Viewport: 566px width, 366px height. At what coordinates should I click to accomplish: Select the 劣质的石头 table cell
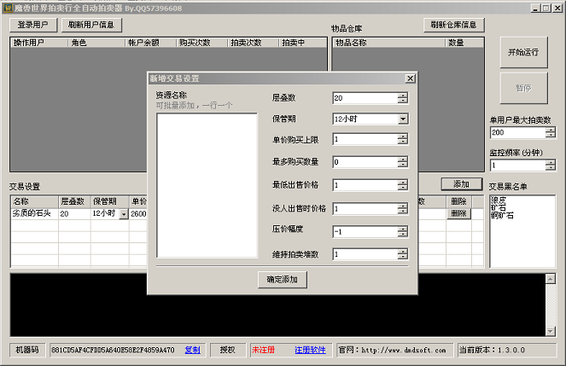[x=35, y=213]
